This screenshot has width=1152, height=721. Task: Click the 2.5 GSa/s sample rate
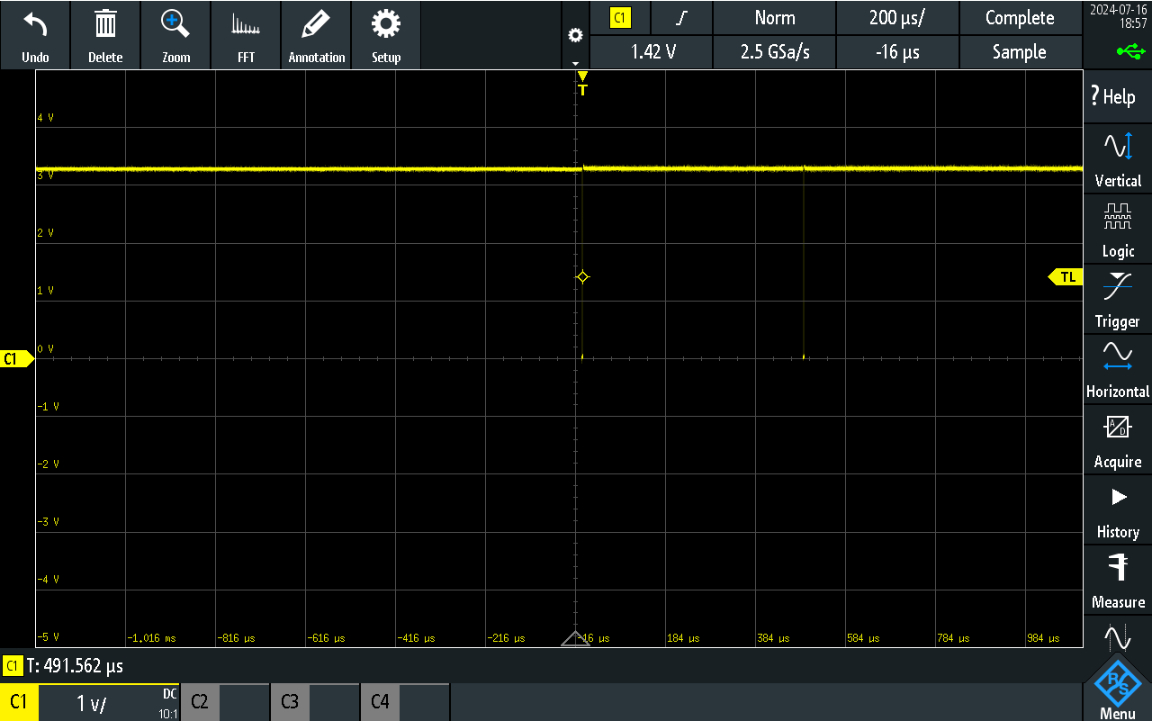click(x=774, y=52)
